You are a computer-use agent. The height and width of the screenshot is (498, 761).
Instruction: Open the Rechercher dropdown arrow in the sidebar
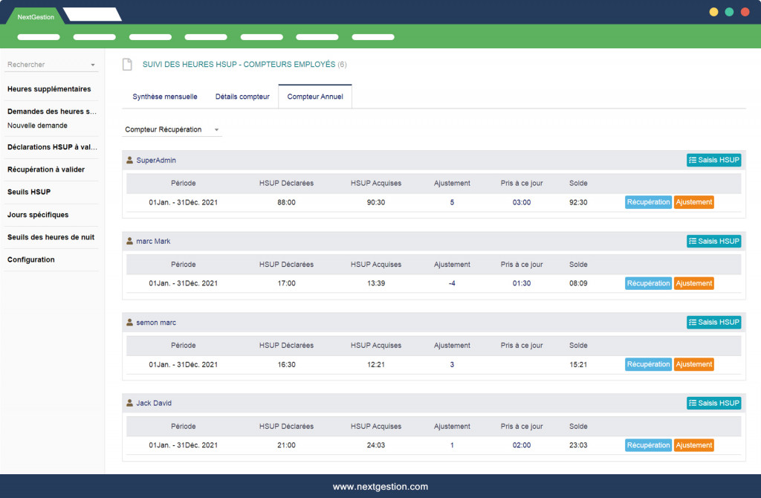click(93, 65)
